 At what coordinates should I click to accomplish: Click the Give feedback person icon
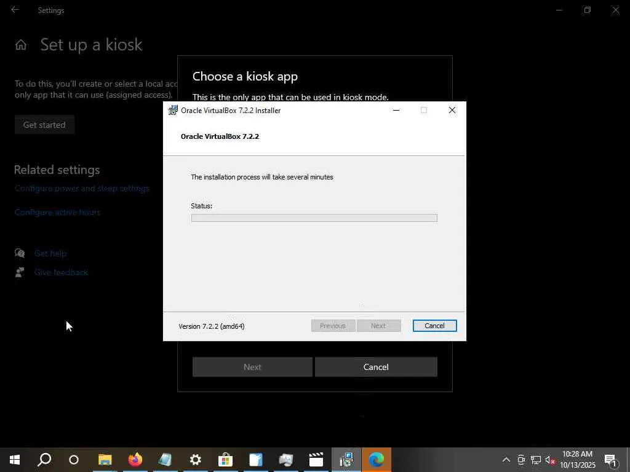coord(20,272)
